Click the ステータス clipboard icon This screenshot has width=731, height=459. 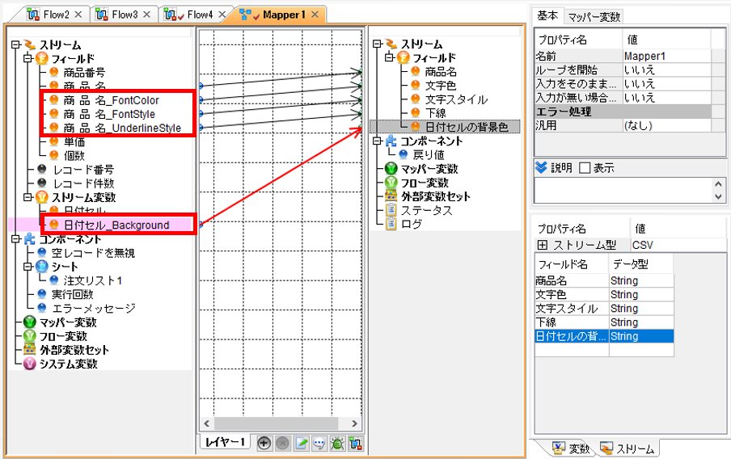391,210
